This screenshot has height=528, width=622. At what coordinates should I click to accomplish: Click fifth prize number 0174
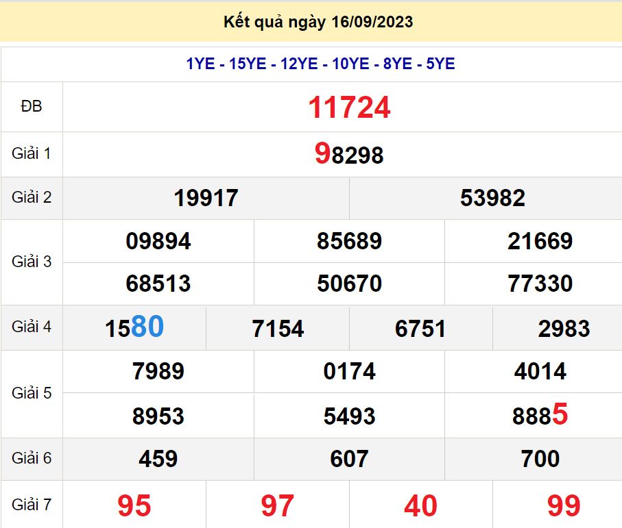coord(349,371)
